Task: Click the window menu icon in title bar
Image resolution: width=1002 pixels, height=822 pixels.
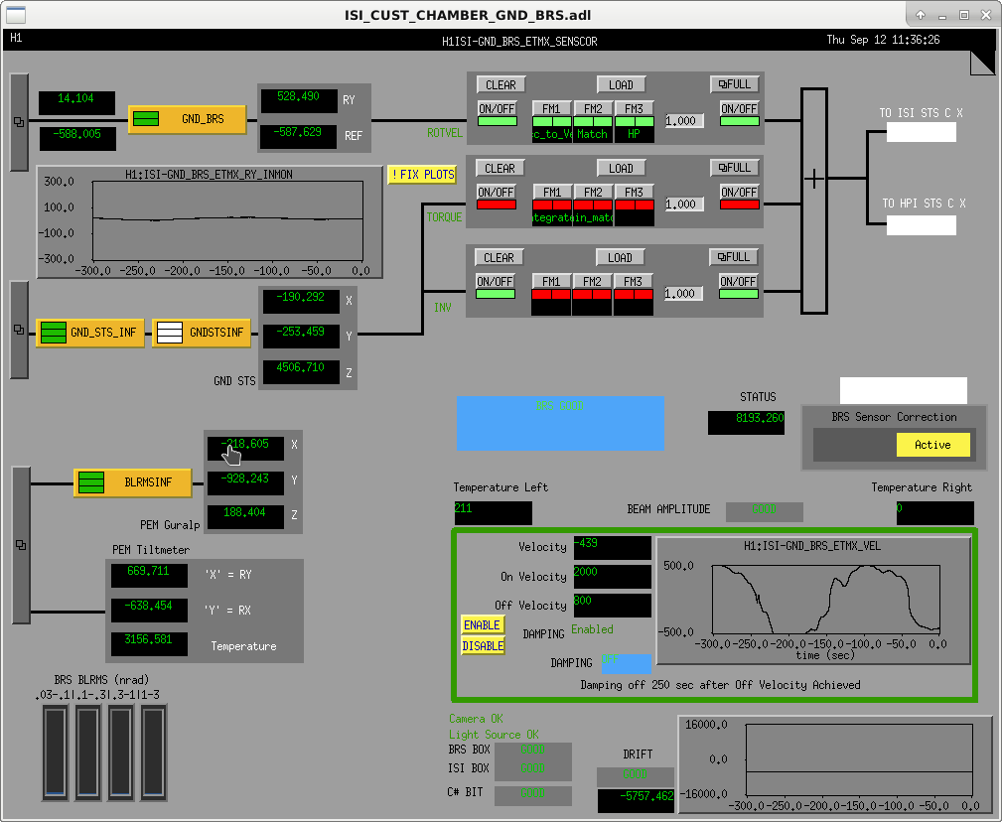Action: click(x=16, y=14)
